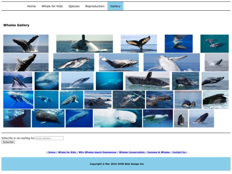
Task: Follow the footer Home link
Action: (x=52, y=152)
